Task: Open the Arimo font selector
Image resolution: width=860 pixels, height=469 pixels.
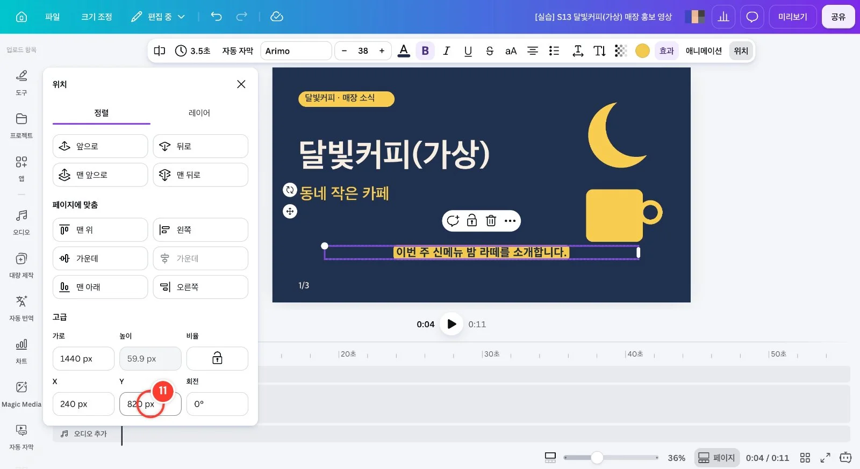Action: click(296, 51)
